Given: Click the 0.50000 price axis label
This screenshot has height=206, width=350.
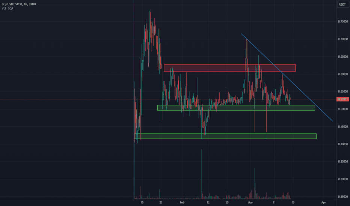Looking at the screenshot, I should pos(343,109).
